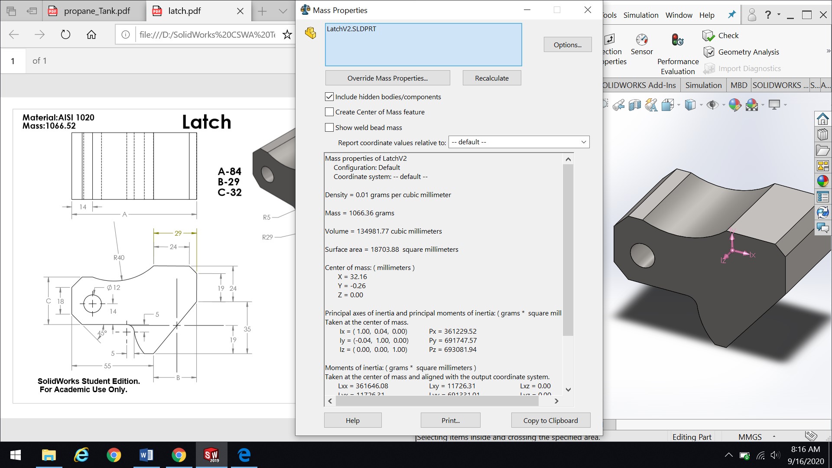Uncheck Include hidden bodies/components
The width and height of the screenshot is (832, 468).
[x=329, y=97]
